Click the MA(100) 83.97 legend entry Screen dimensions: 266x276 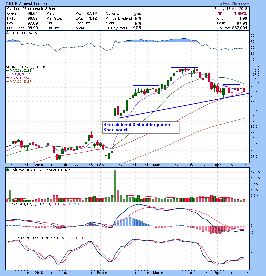(x=20, y=82)
